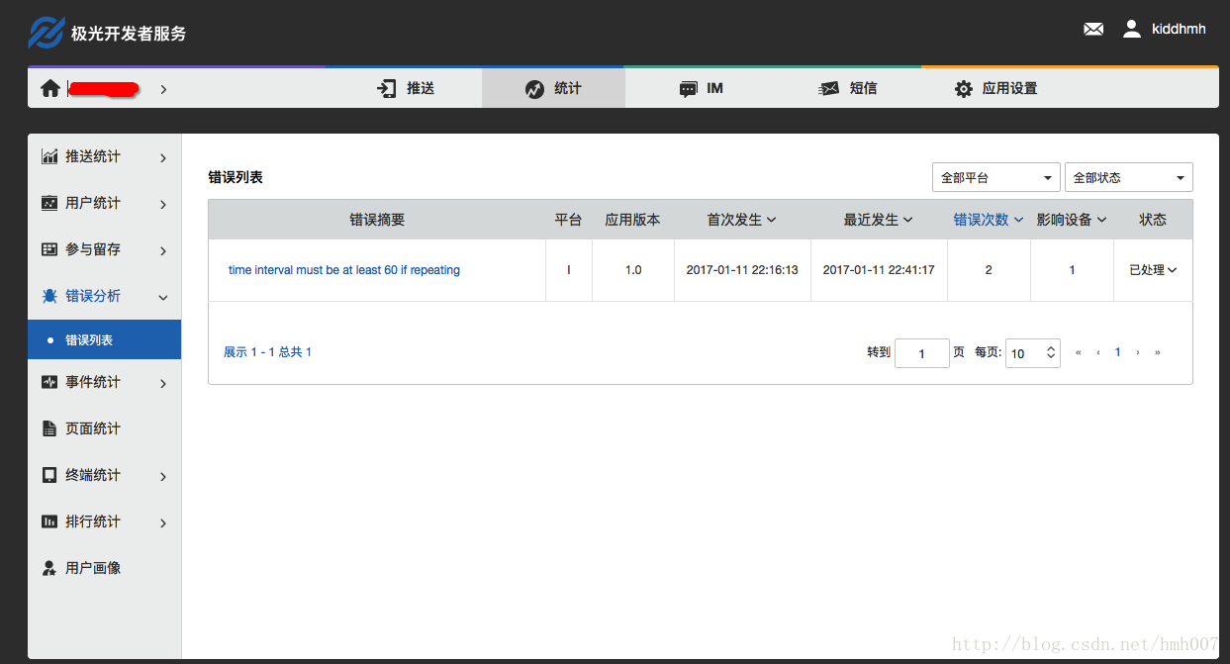Sort by 最近发生 column
The width and height of the screenshot is (1230, 664).
click(x=878, y=220)
